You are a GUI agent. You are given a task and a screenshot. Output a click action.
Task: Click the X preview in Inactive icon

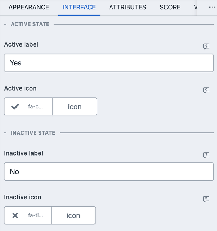click(x=15, y=215)
